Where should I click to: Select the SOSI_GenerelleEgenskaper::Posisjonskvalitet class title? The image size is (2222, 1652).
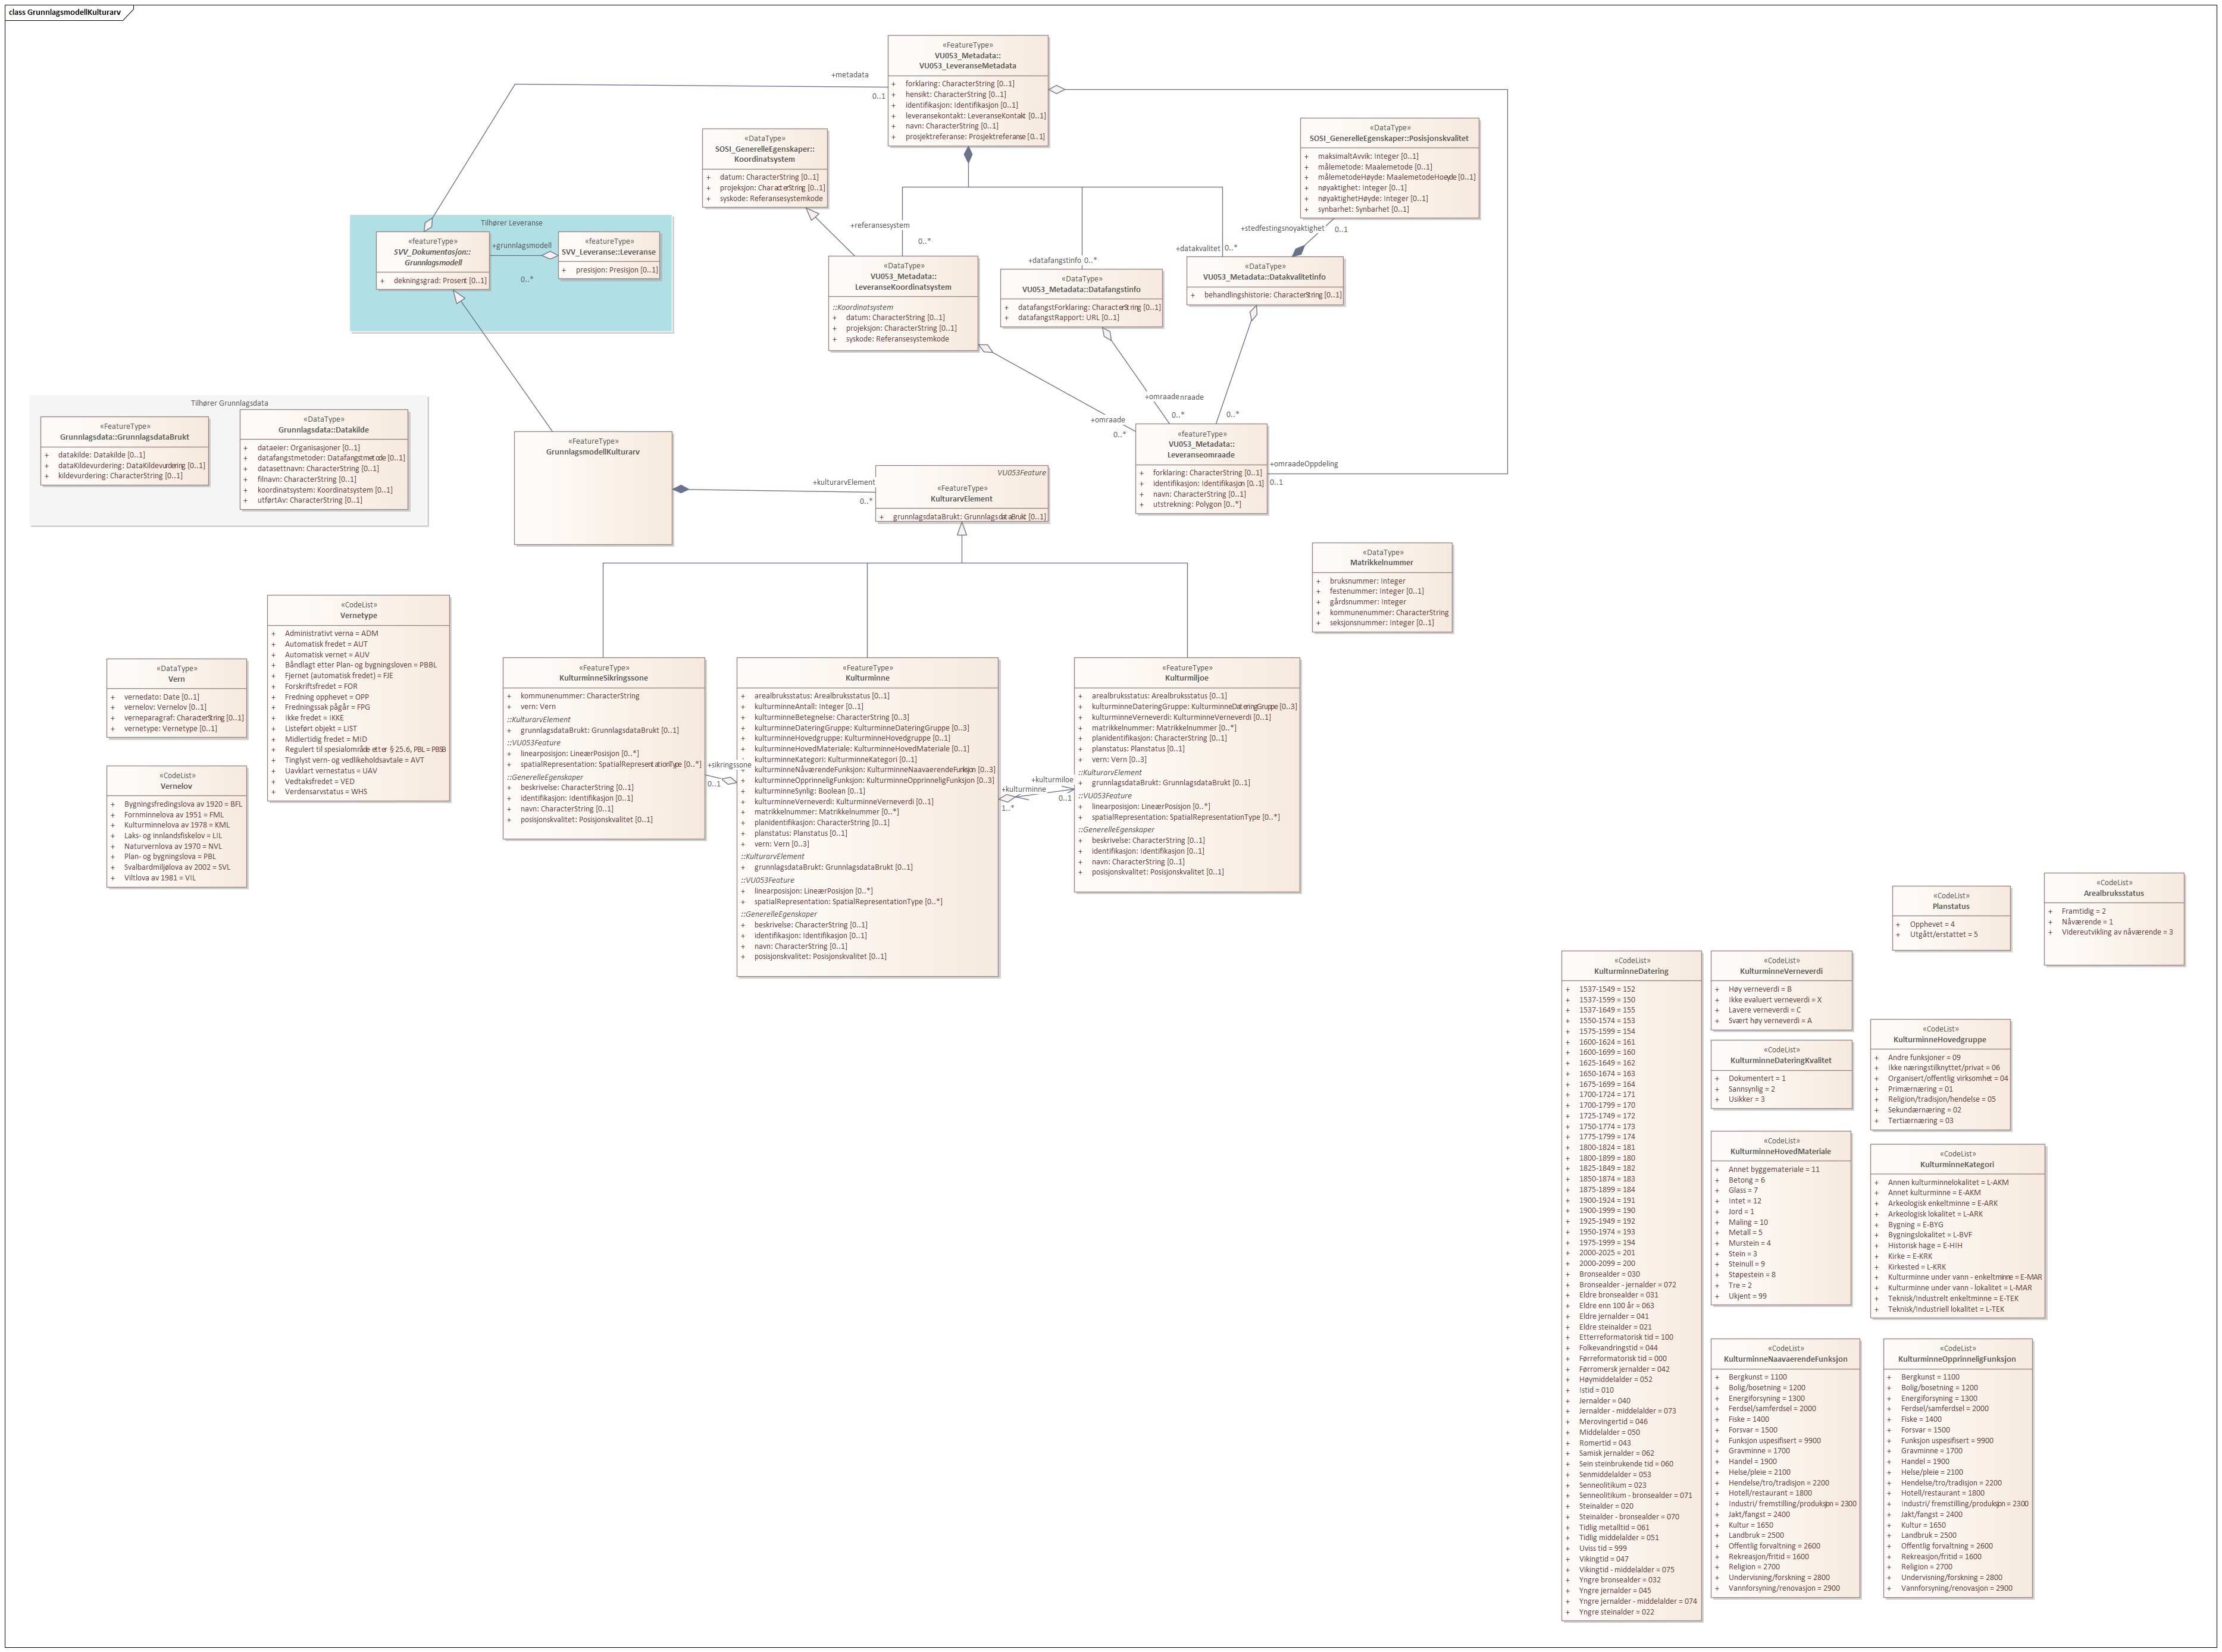coord(1389,138)
